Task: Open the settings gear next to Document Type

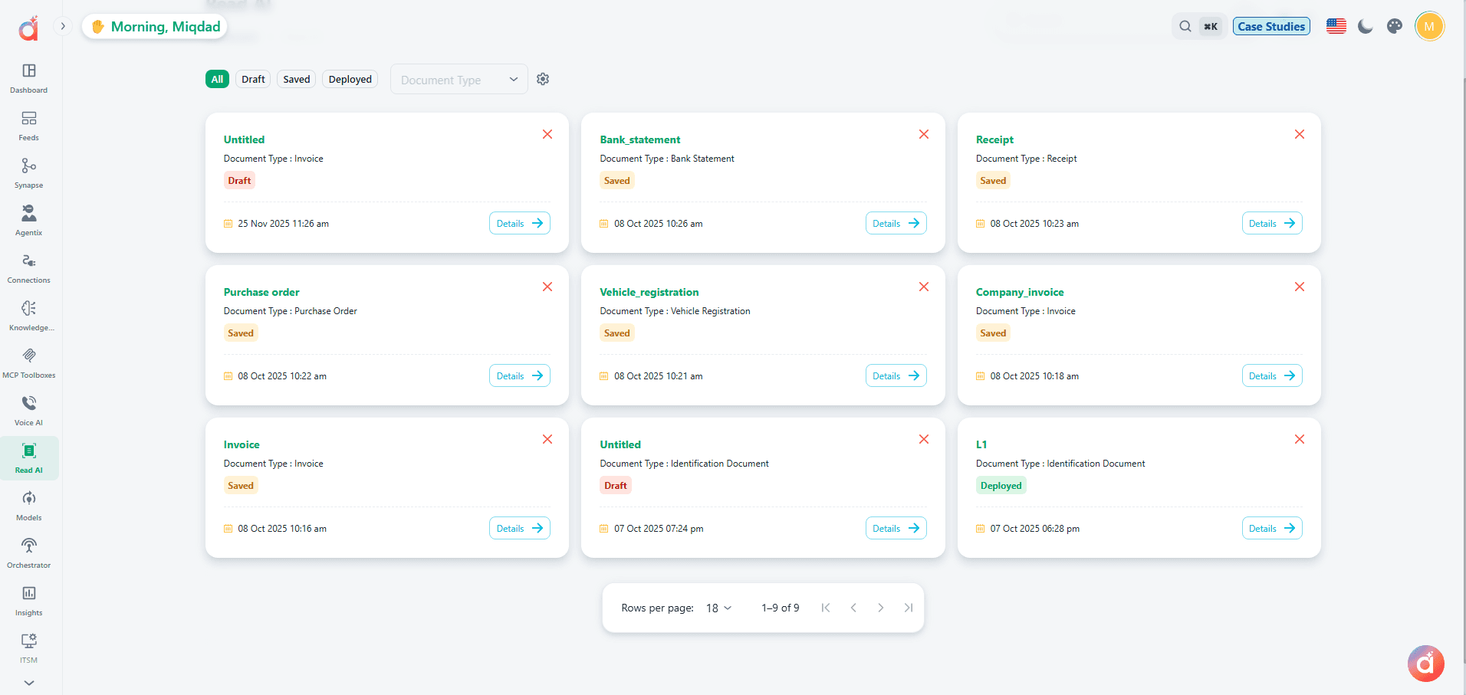Action: tap(543, 79)
